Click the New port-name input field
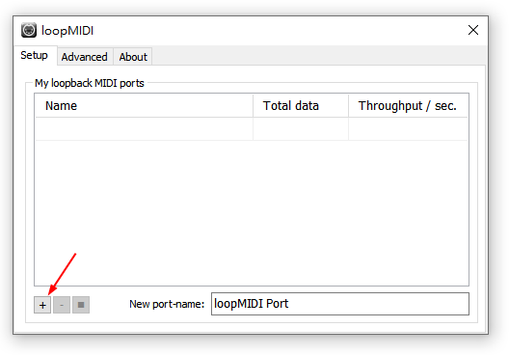Viewport: 509px width, 355px height. point(340,304)
